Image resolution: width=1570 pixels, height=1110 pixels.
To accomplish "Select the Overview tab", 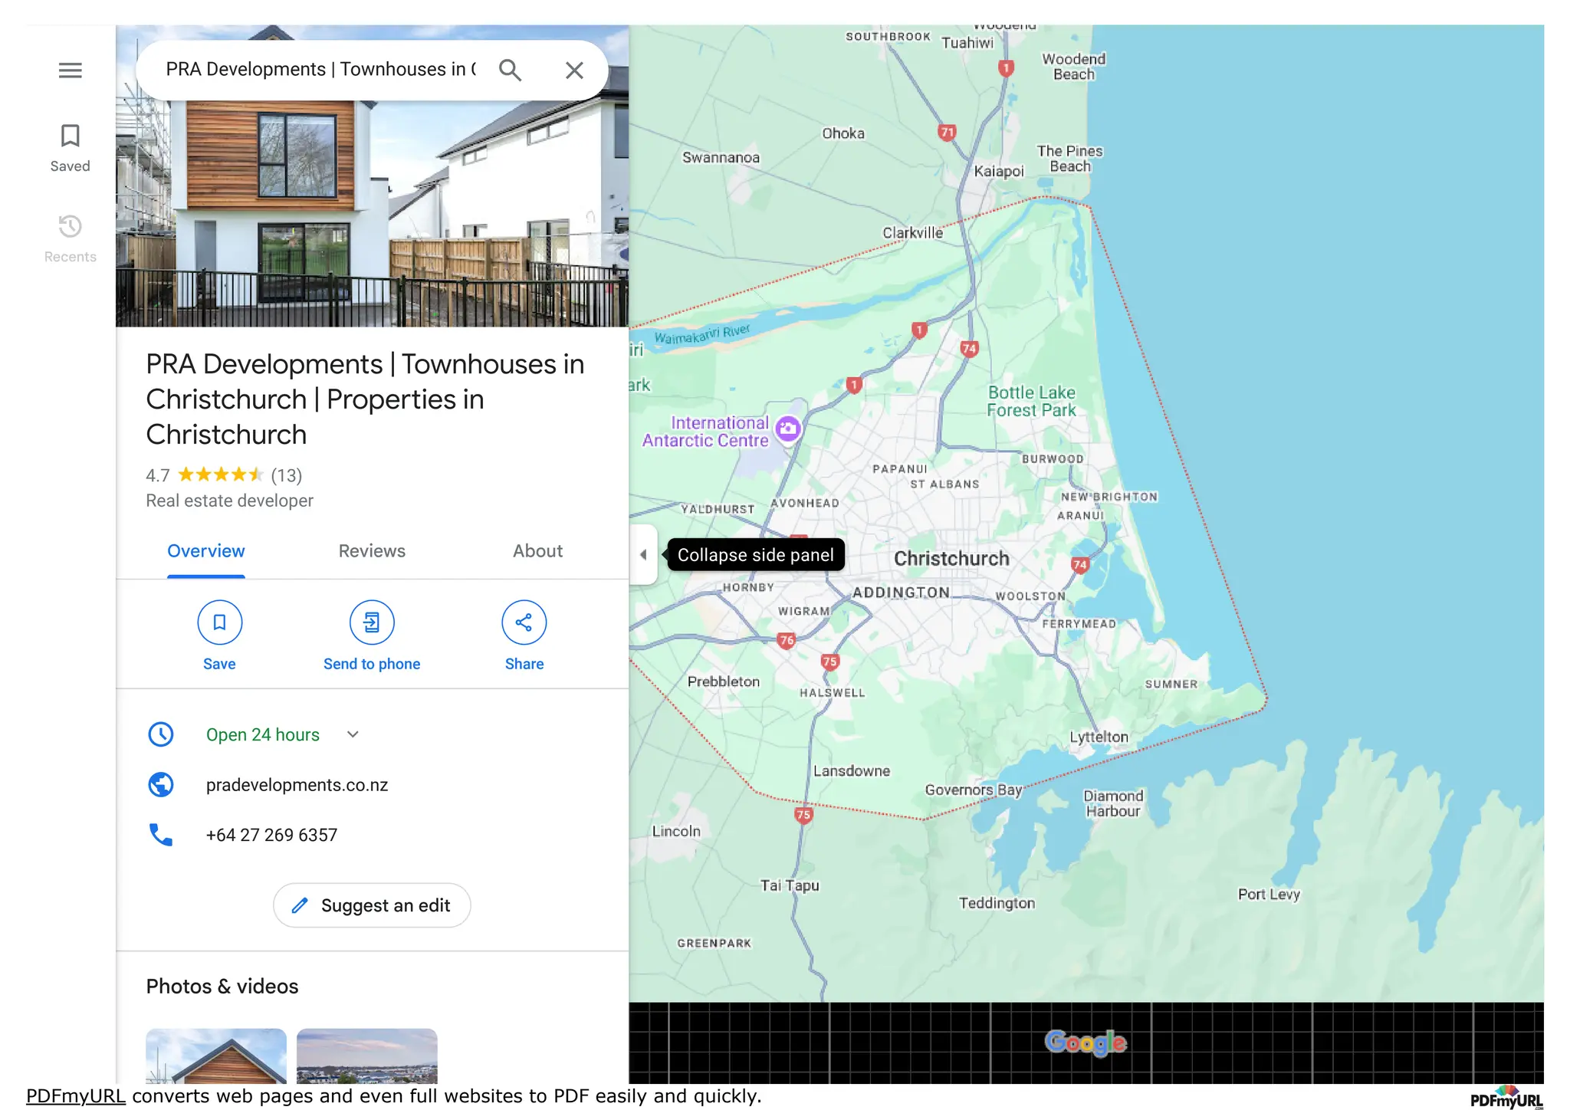I will pos(205,551).
